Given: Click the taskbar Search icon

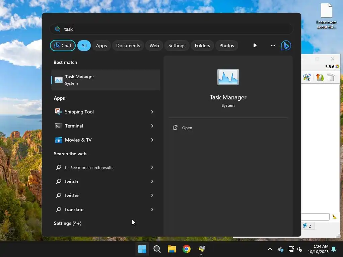Looking at the screenshot, I should pos(157,249).
